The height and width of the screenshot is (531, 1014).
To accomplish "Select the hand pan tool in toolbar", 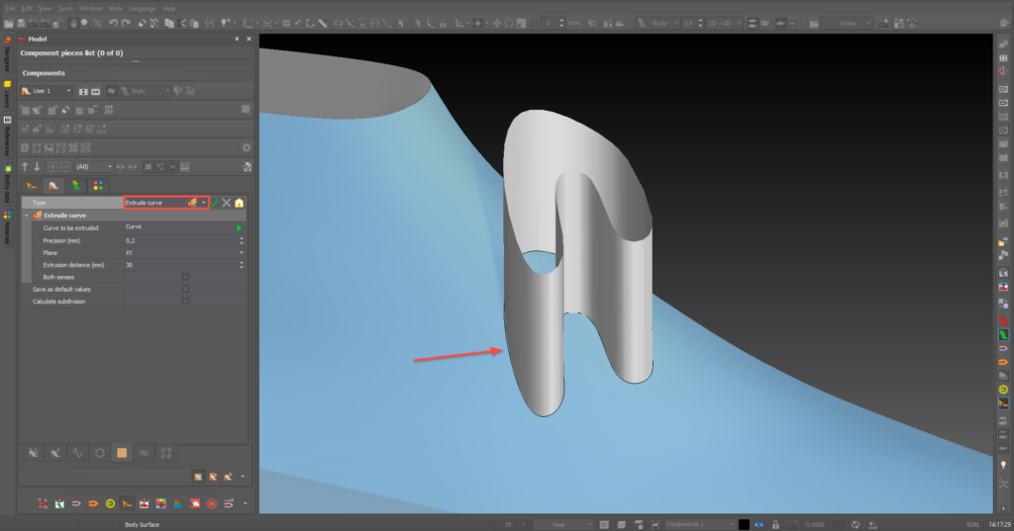I will pyautogui.click(x=73, y=24).
